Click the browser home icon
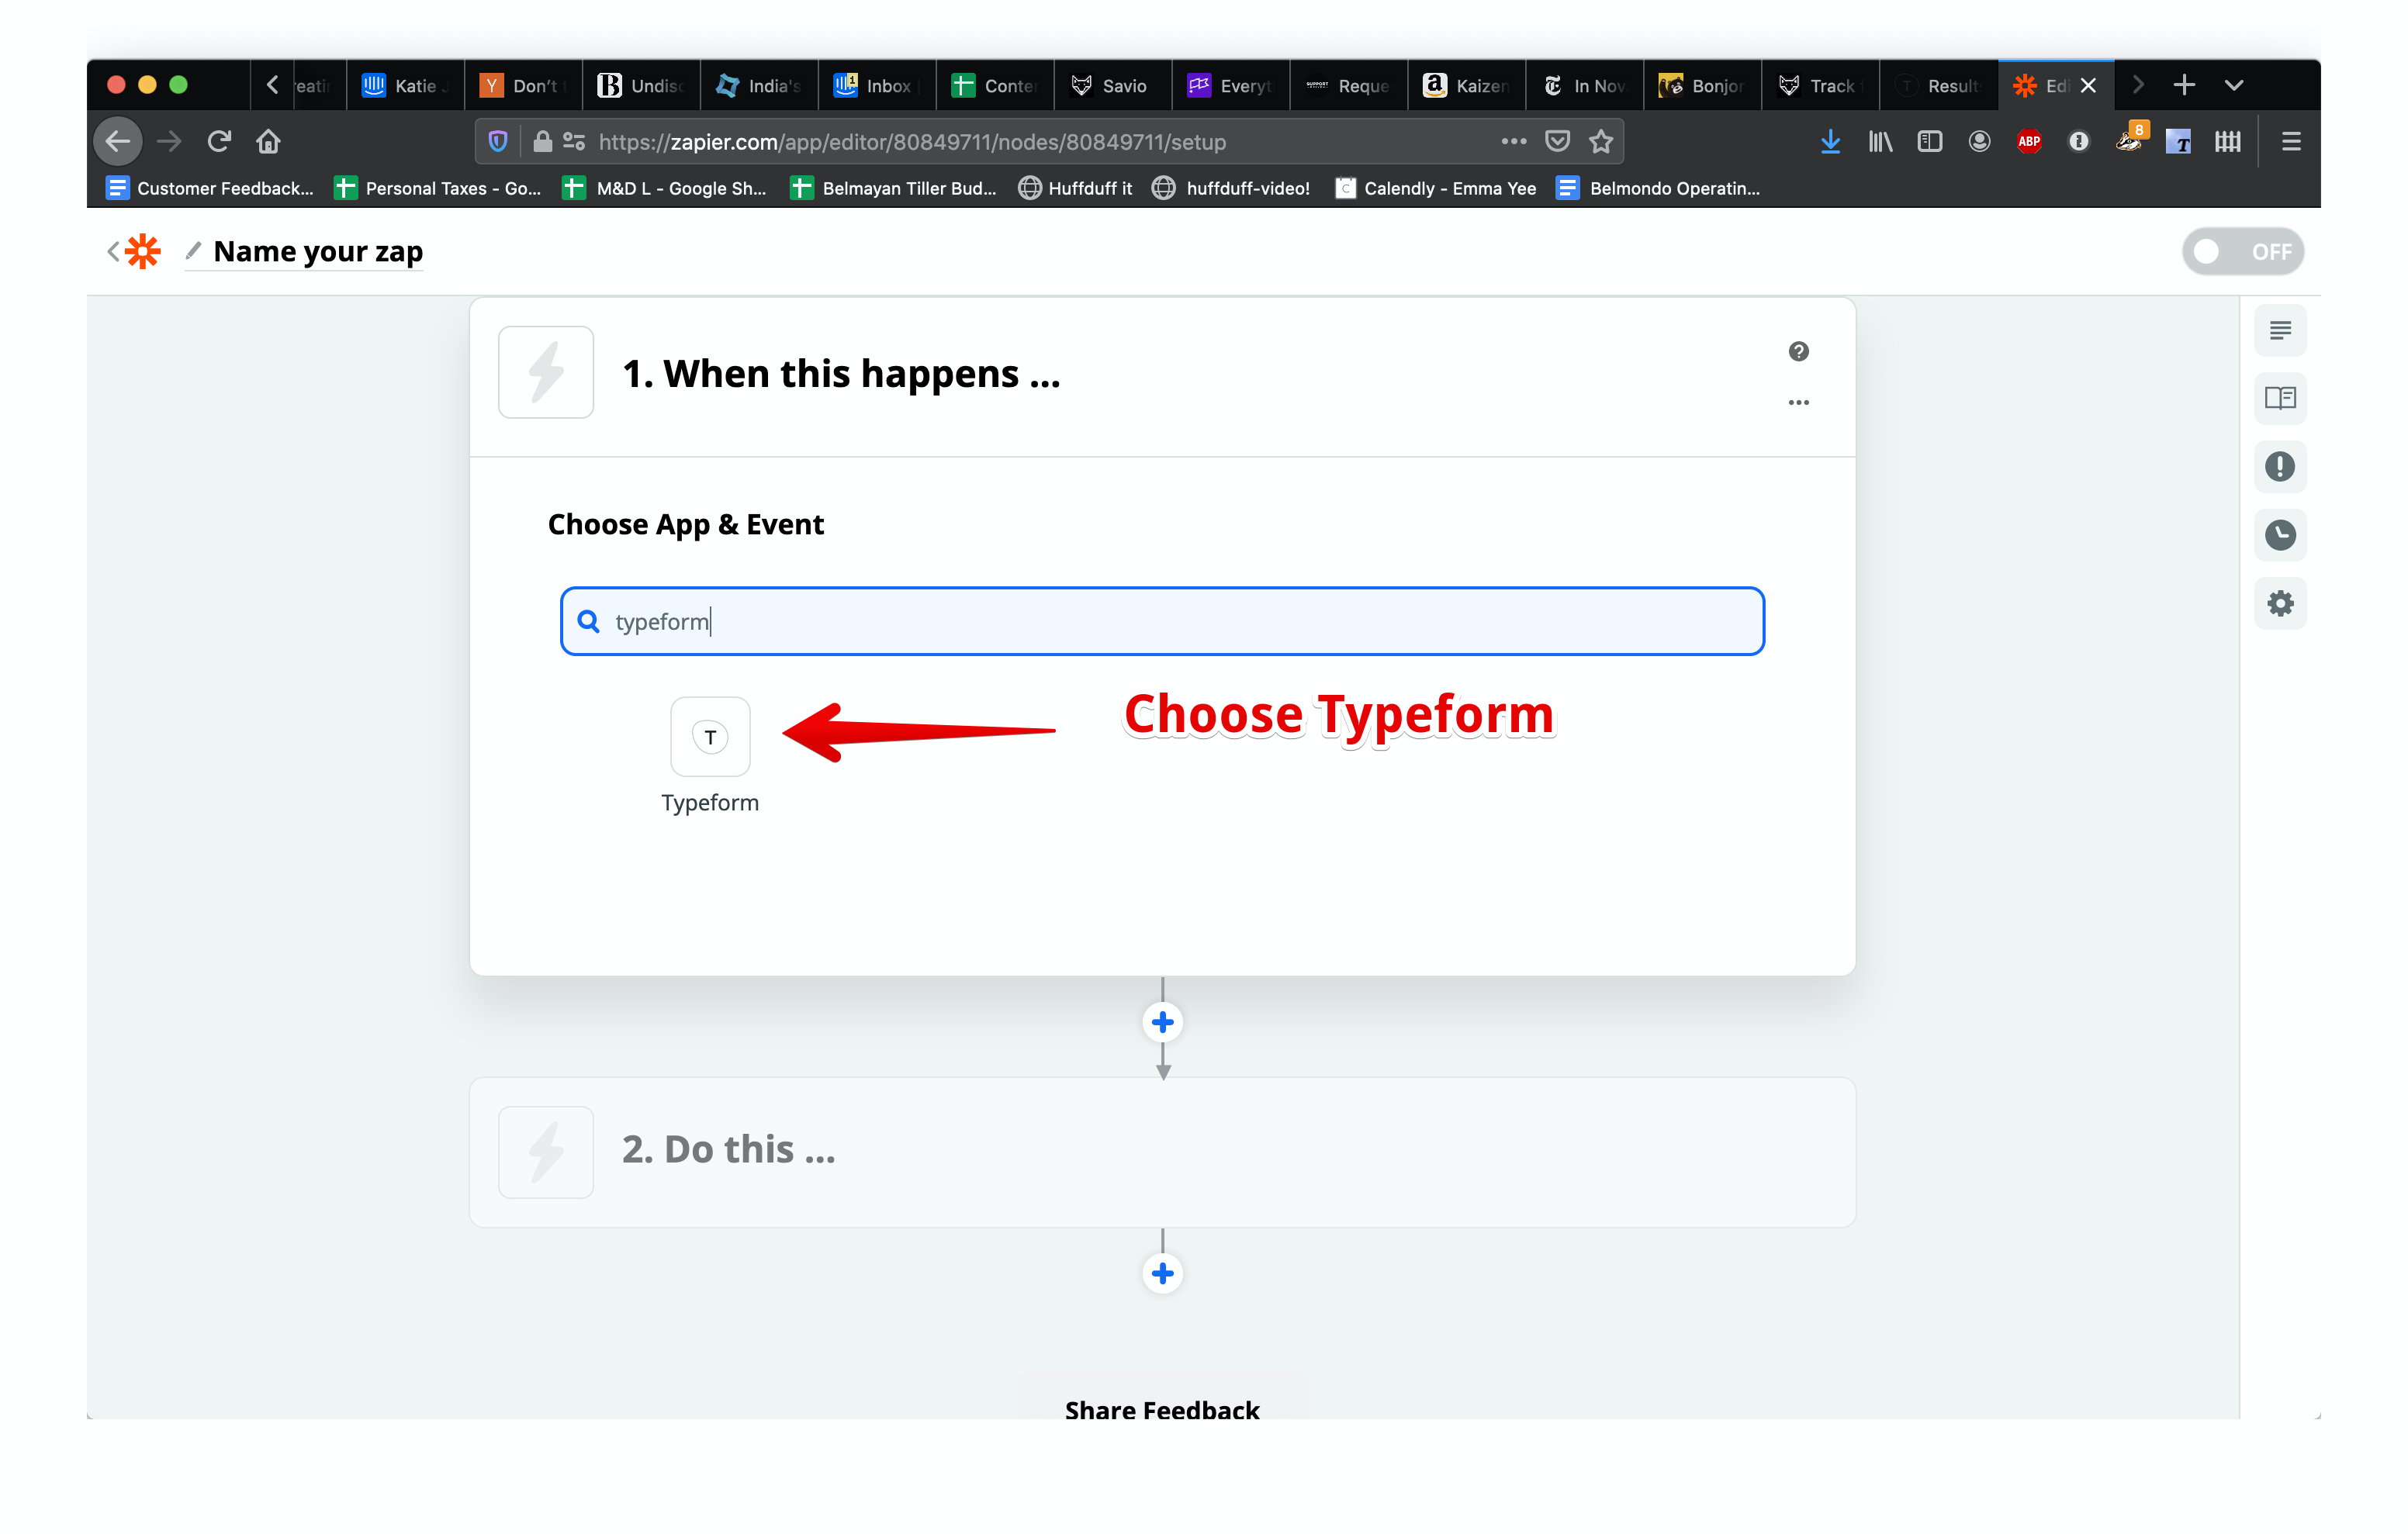The width and height of the screenshot is (2408, 1534). 268,141
